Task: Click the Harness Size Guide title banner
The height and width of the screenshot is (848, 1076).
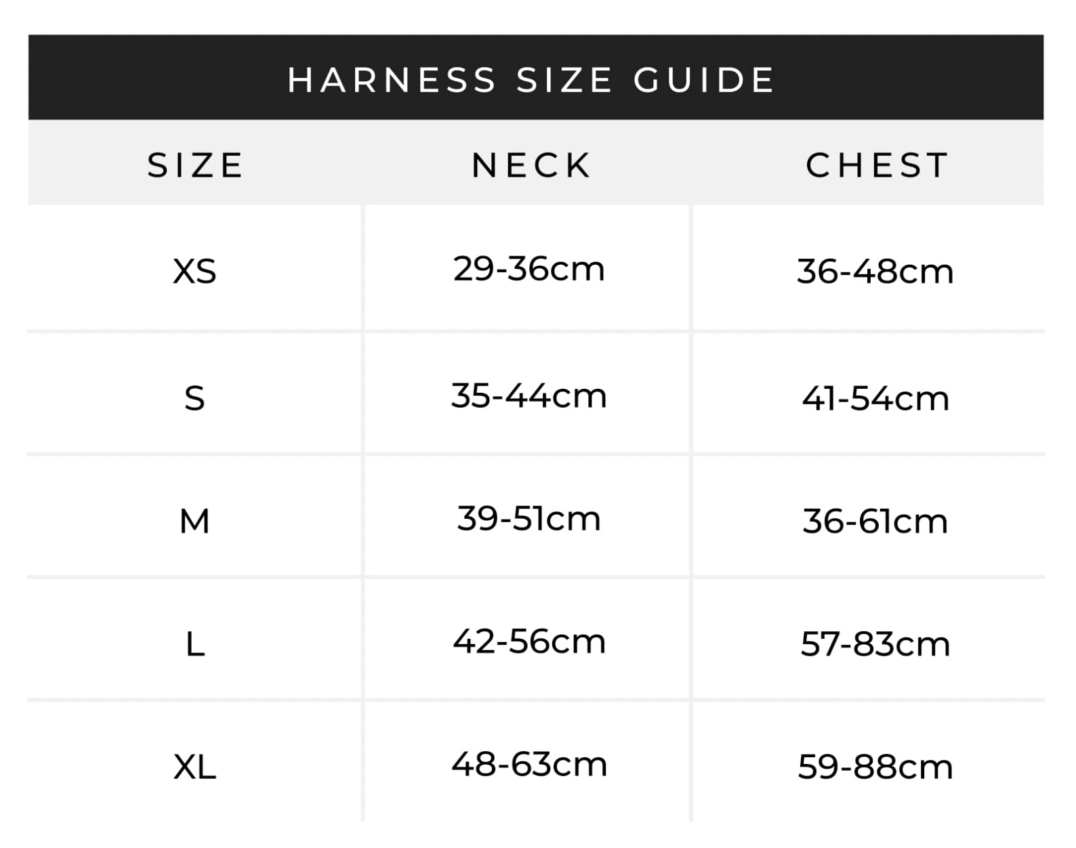Action: click(531, 79)
